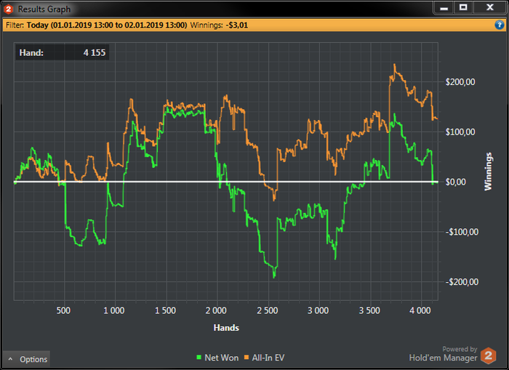The image size is (509, 370).
Task: Click the $100,00 y-axis label
Action: [460, 132]
